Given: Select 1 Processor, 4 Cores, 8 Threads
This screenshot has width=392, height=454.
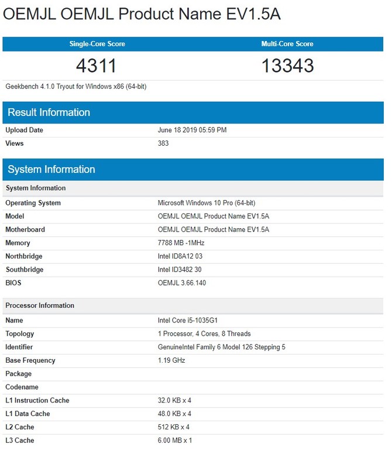Looking at the screenshot, I should point(204,334).
